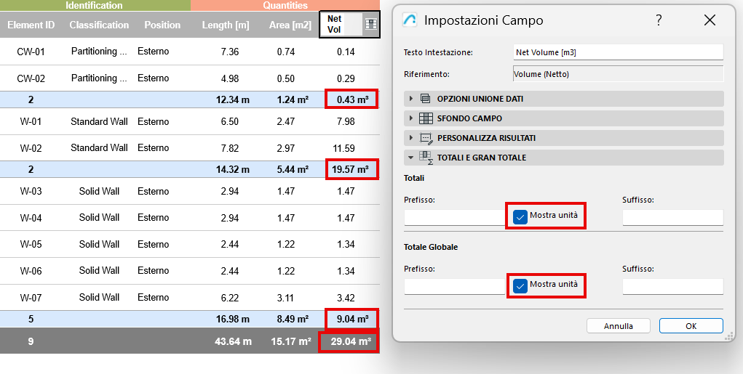
Task: Click the Personalizza Risultati pencil icon
Action: click(426, 138)
